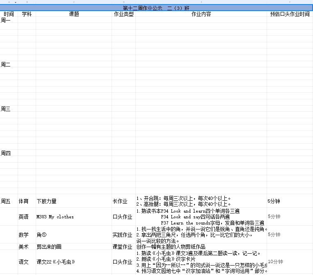313x275 pixels.
Task: Click the 5分钟 cell in the 数学 row
Action: (290, 235)
